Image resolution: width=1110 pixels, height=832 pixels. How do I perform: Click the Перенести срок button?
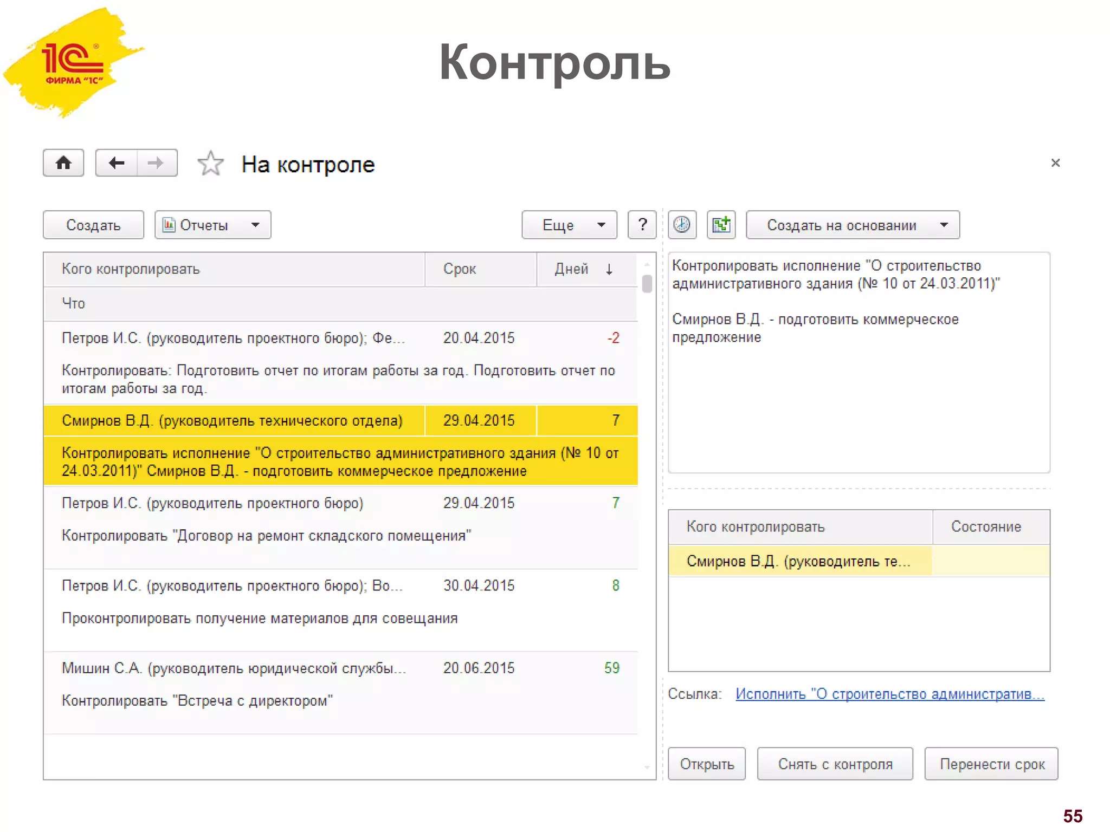[x=991, y=764]
